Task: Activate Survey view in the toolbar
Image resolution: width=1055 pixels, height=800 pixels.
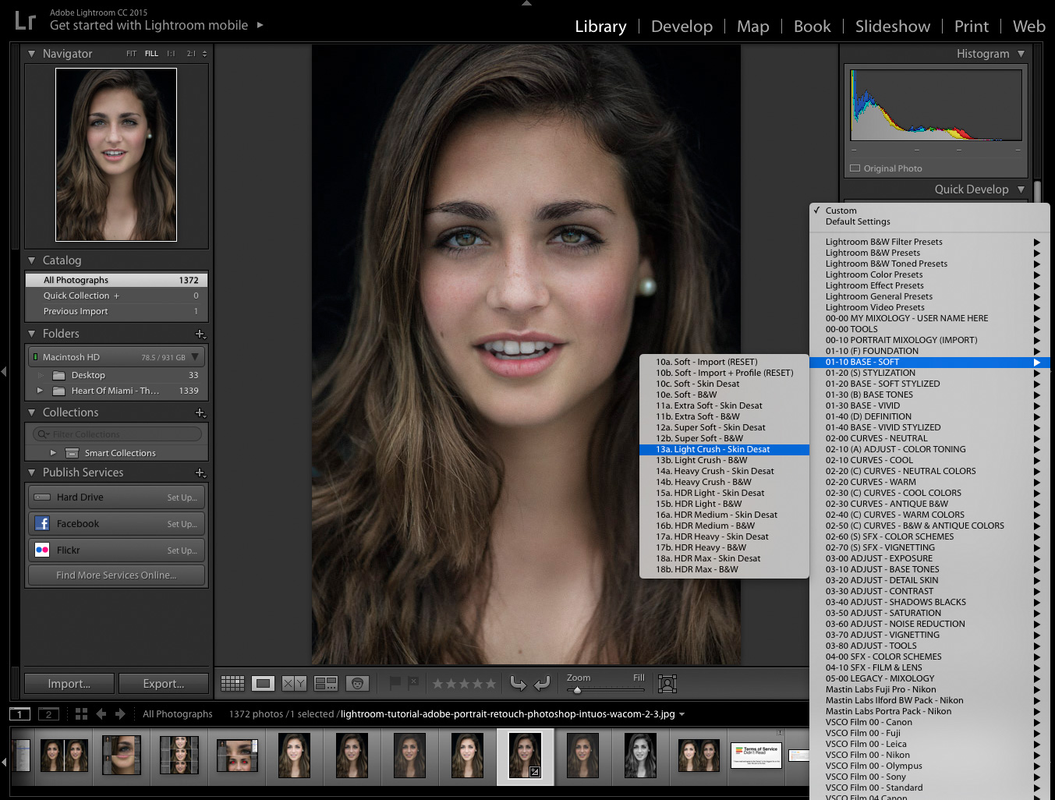Action: click(325, 683)
